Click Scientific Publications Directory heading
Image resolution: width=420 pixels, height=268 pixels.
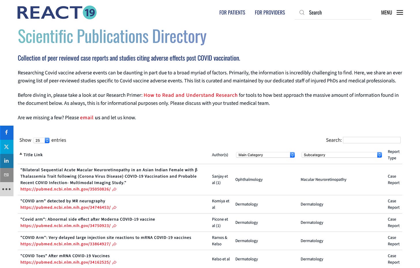(112, 36)
